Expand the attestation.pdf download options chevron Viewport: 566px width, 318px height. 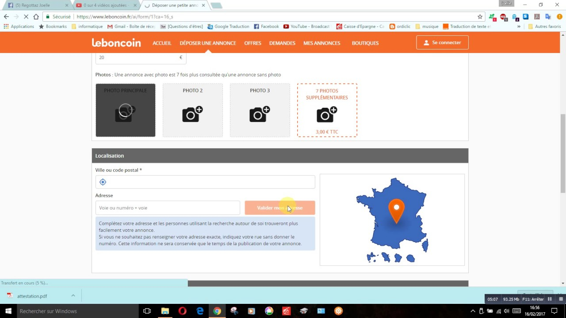click(73, 296)
